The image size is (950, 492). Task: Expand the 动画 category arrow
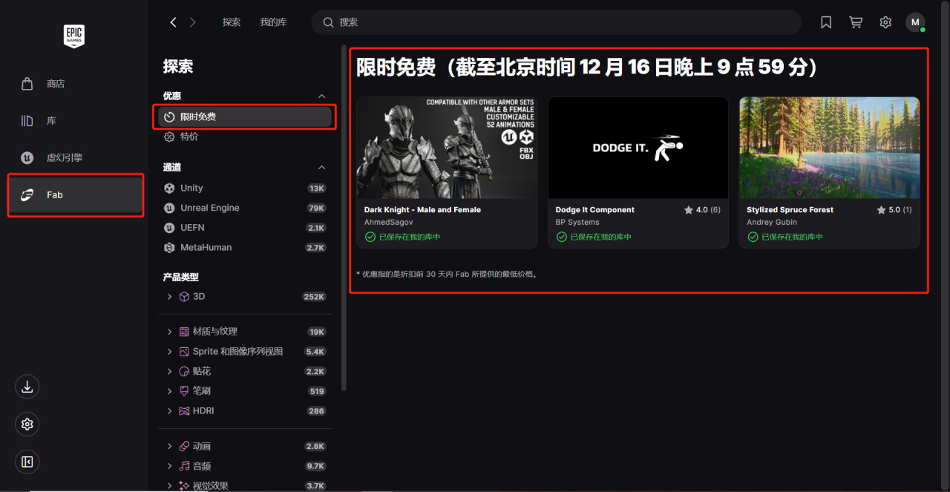pos(169,446)
